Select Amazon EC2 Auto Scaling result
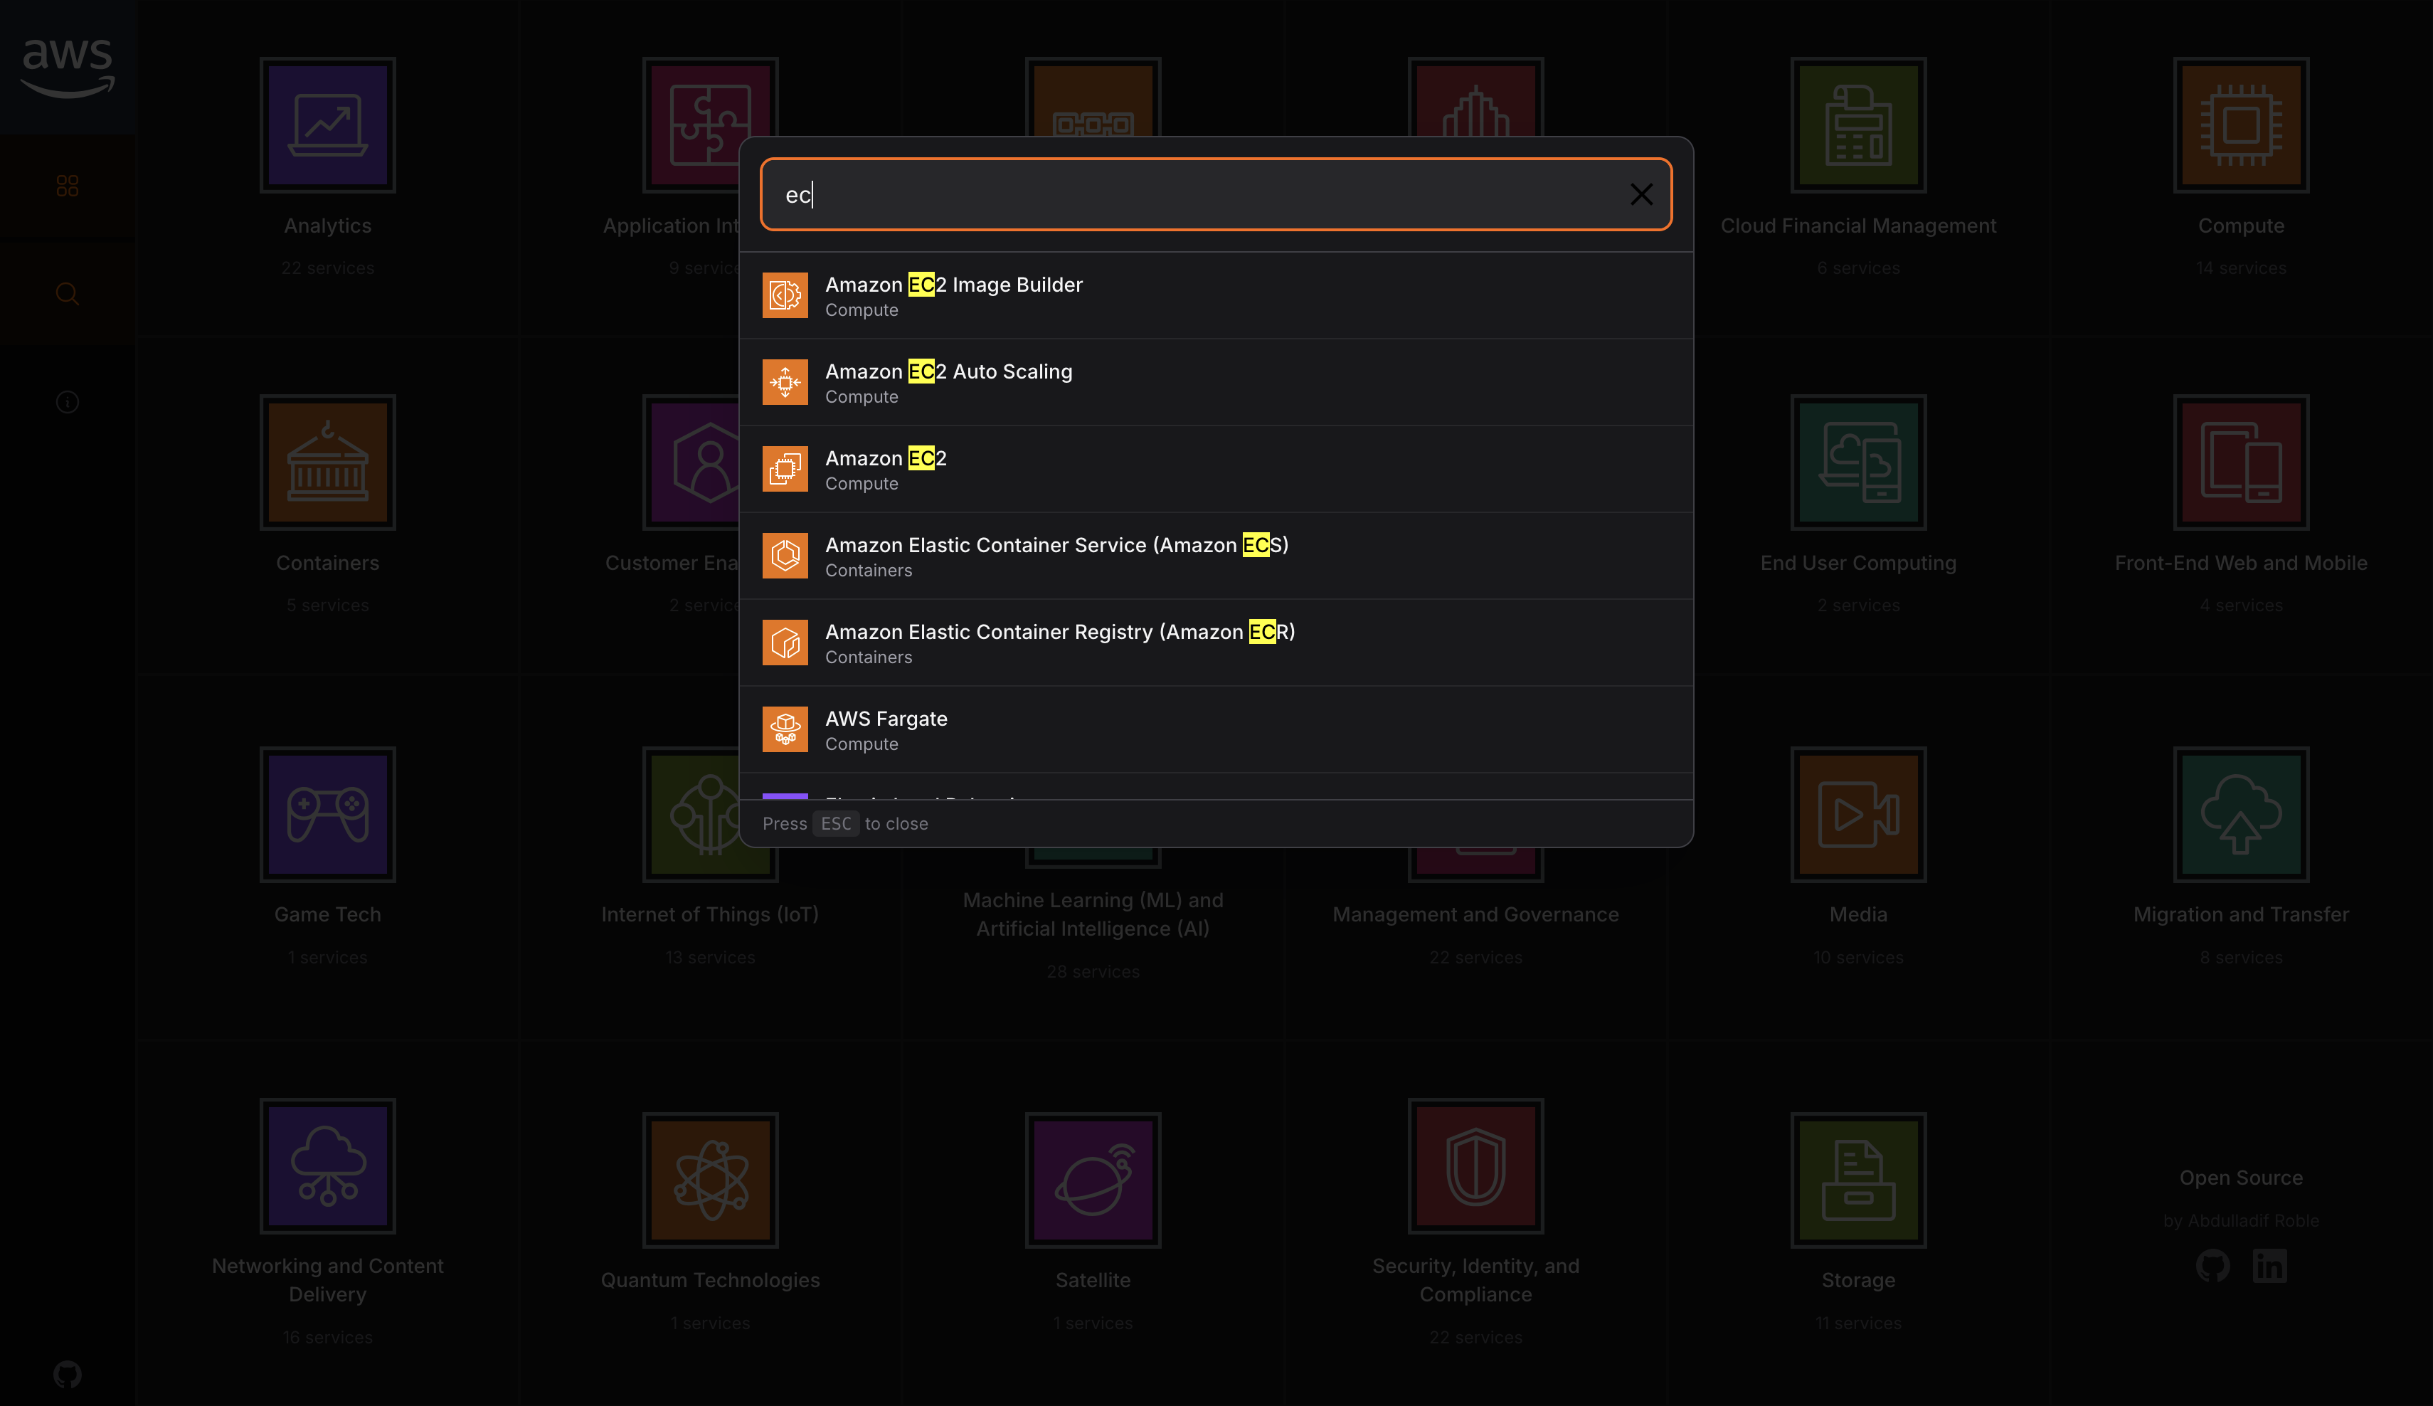 (1216, 382)
